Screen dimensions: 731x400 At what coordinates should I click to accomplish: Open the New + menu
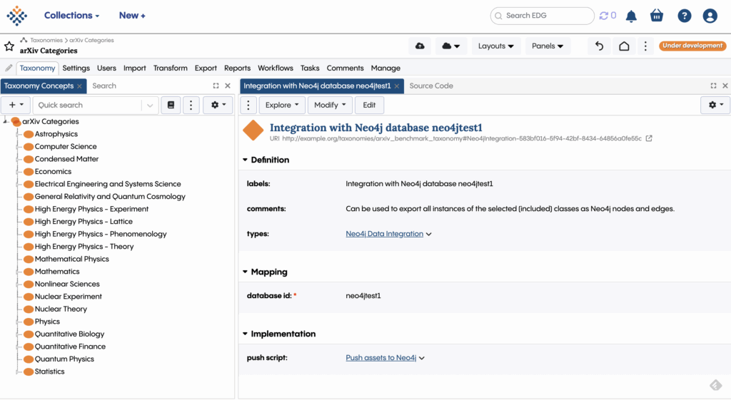point(132,16)
